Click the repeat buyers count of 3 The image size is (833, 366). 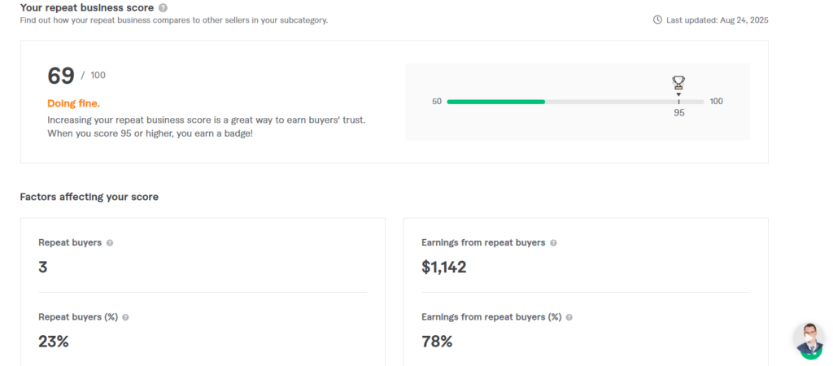tap(43, 267)
